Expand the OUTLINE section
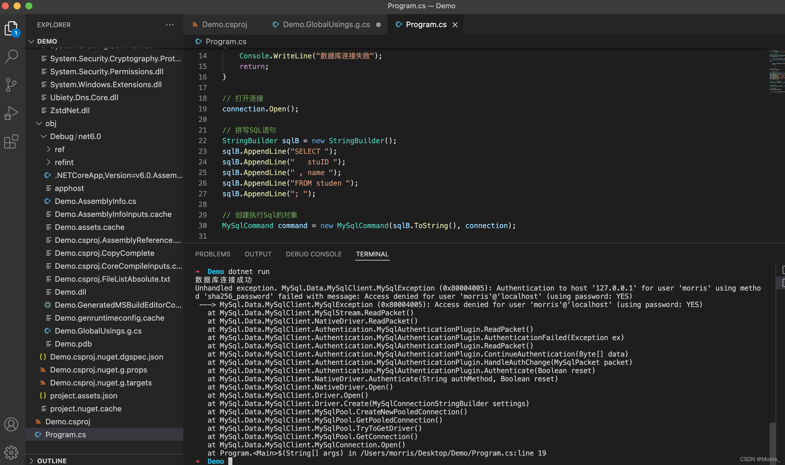The image size is (785, 465). tap(31, 461)
